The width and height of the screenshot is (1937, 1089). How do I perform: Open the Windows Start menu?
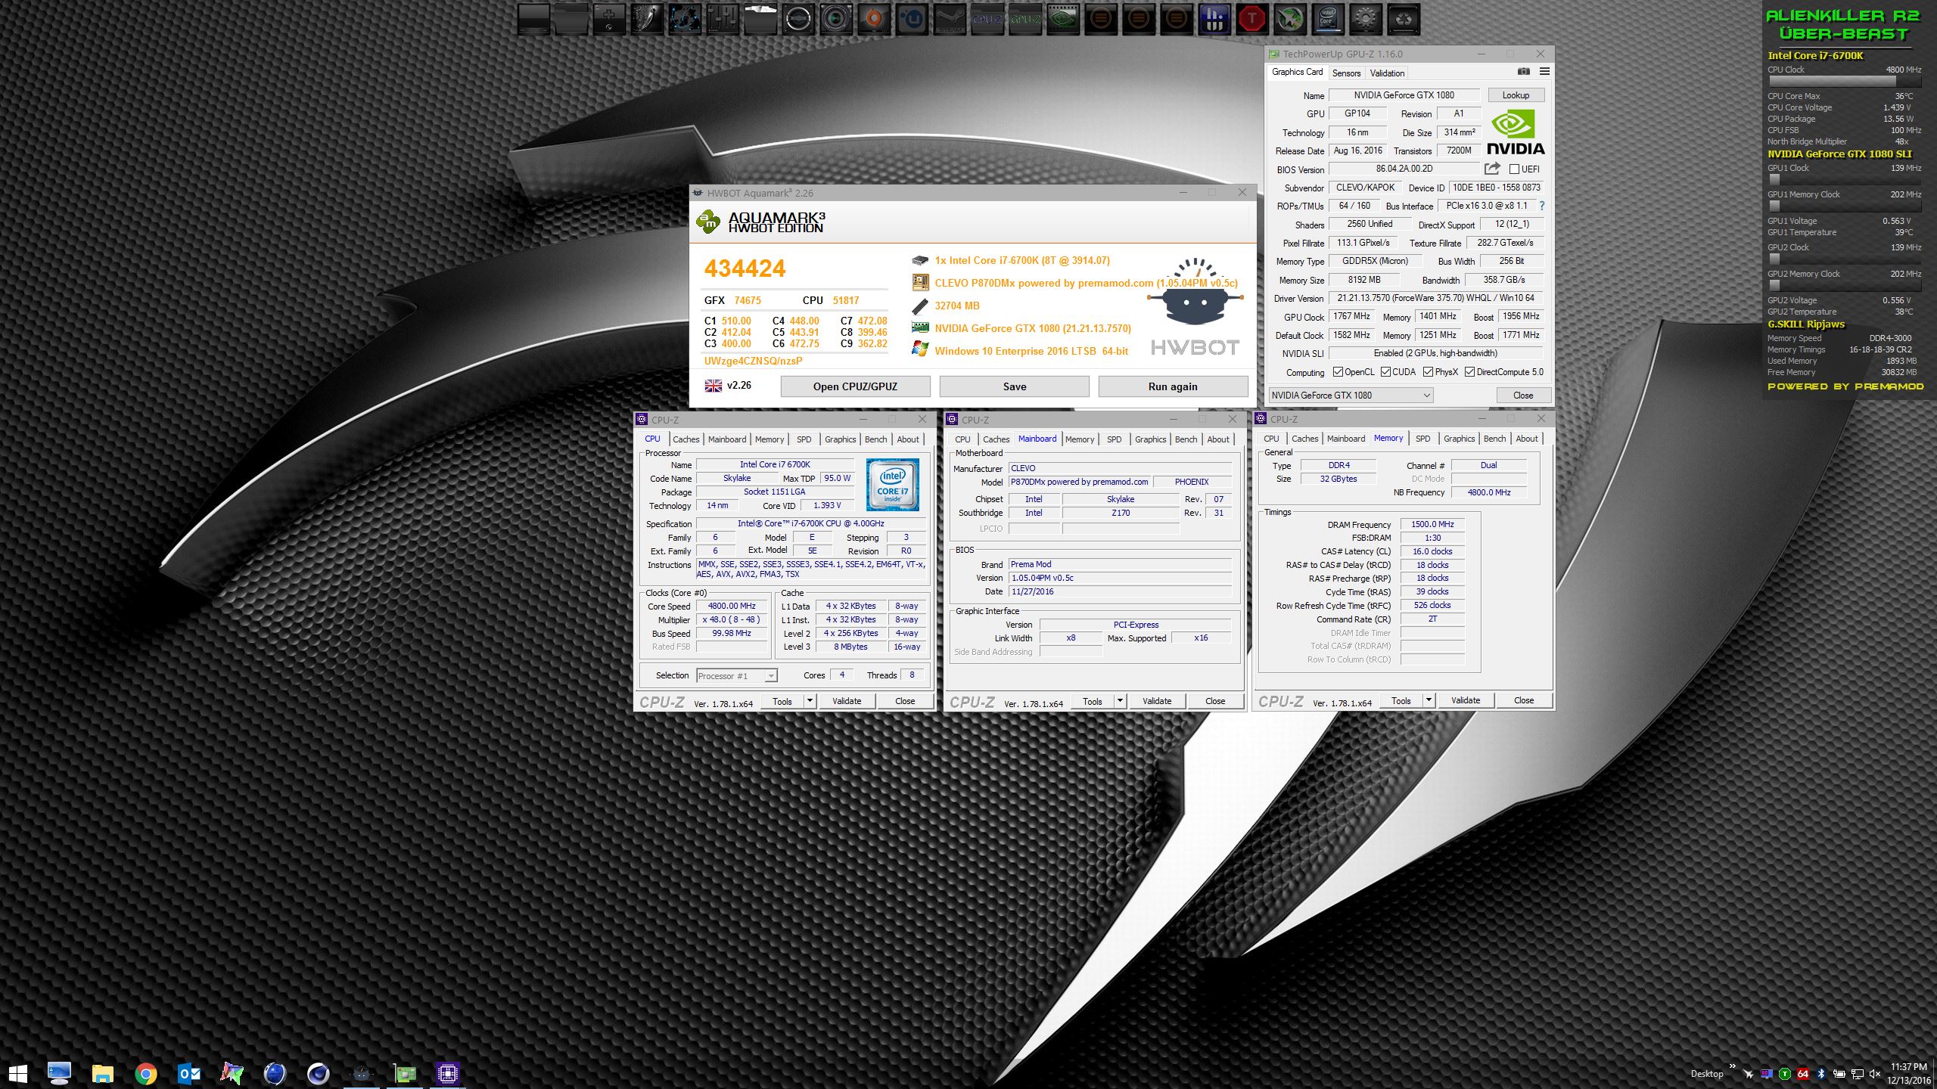[x=17, y=1073]
